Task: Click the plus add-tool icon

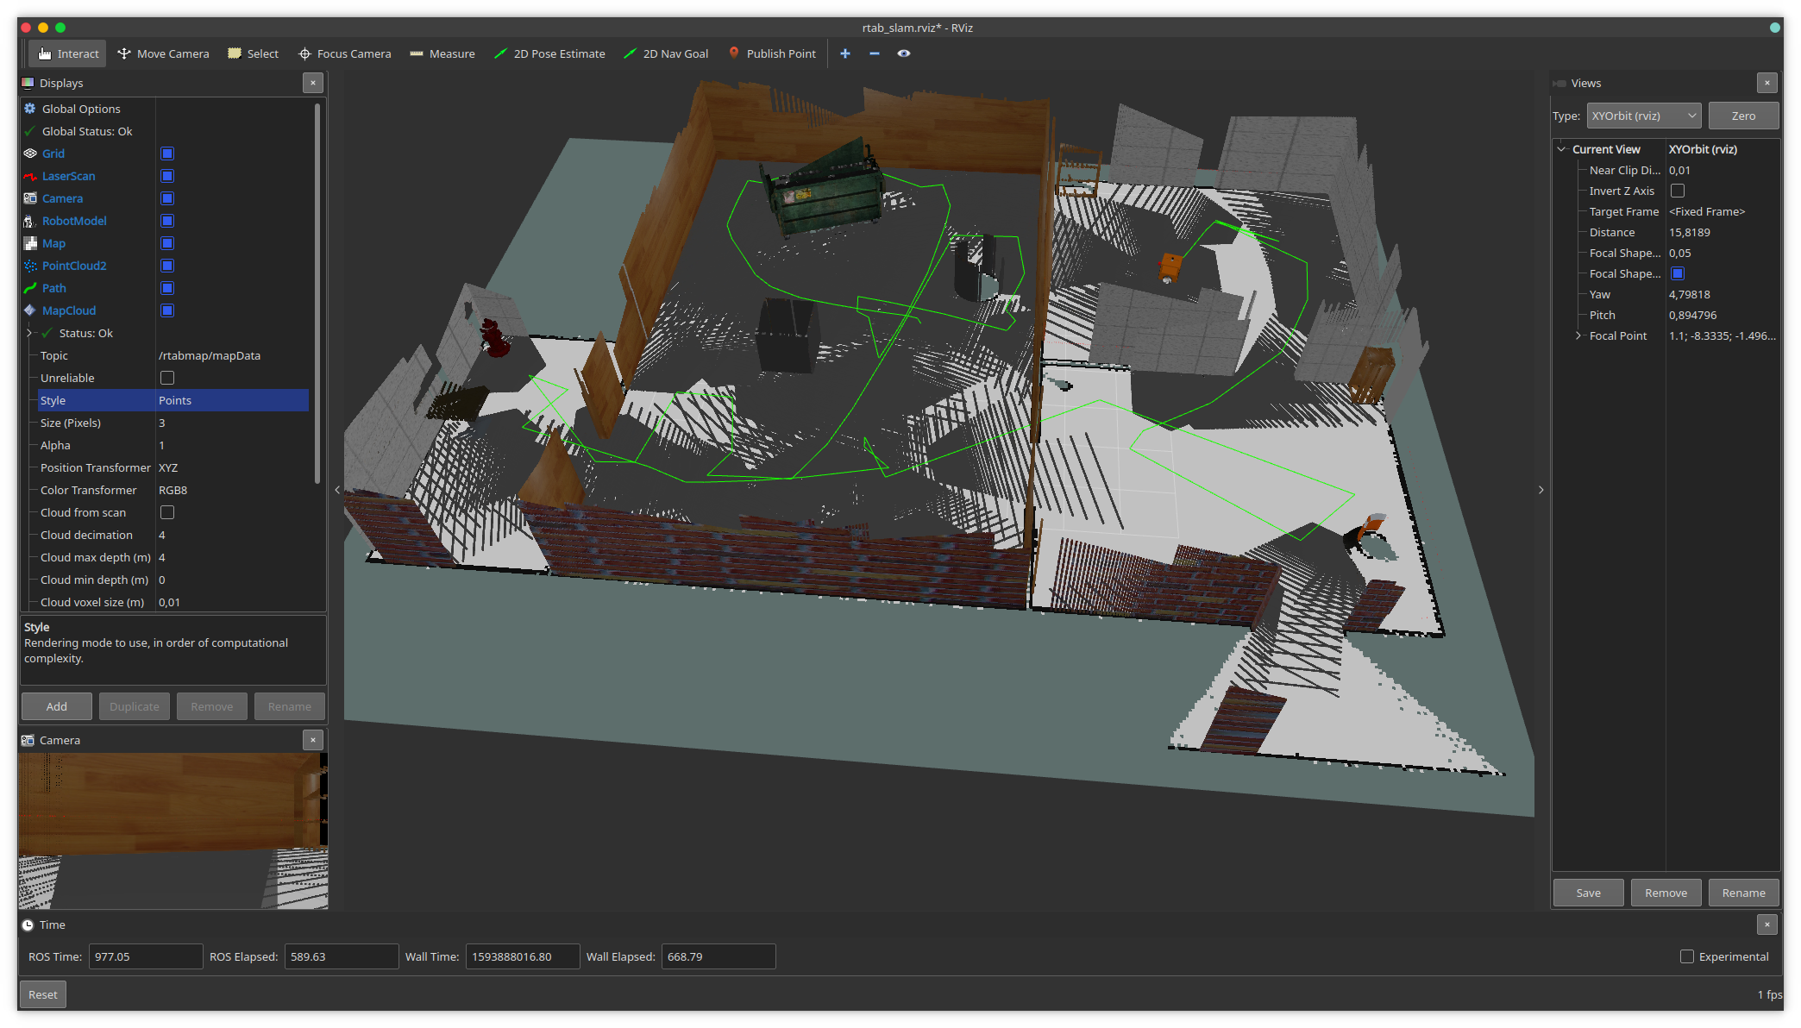Action: tap(845, 53)
